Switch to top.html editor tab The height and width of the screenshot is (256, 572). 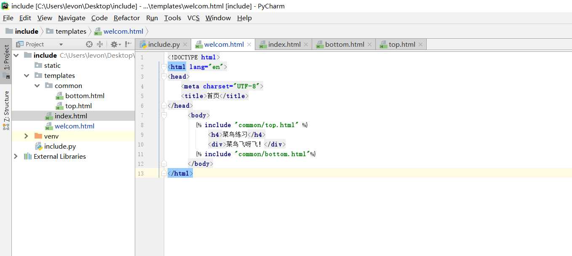click(402, 44)
